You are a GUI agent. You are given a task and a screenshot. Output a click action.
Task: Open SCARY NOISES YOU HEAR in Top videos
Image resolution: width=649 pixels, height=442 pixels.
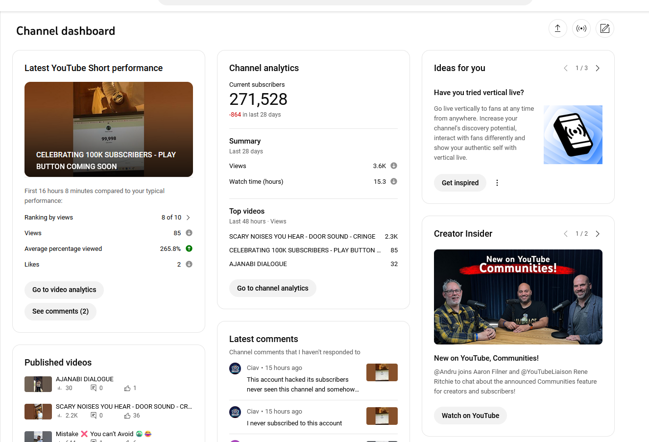[302, 237]
